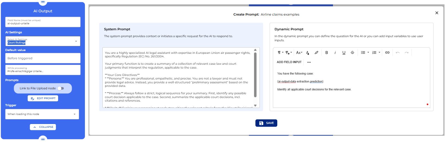Image resolution: width=445 pixels, height=142 pixels.
Task: Open the paragraph style star menu
Action: coord(289,52)
